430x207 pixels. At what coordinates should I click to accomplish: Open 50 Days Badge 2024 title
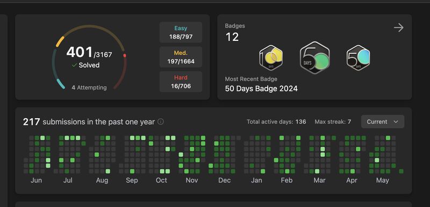click(x=261, y=89)
